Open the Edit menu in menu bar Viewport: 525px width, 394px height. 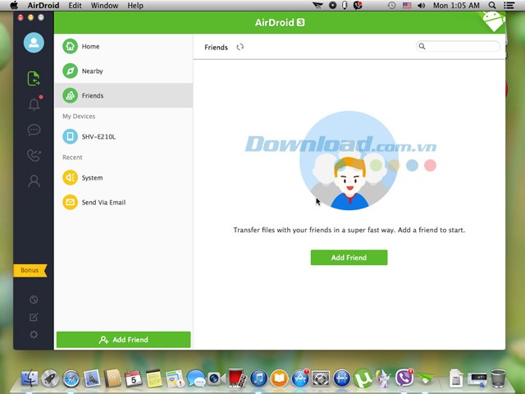[x=75, y=6]
